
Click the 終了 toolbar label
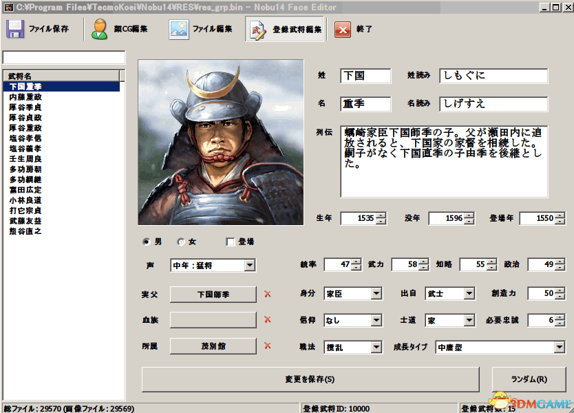364,29
